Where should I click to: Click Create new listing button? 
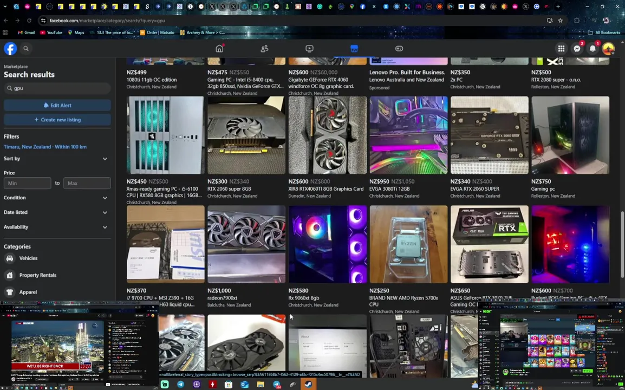coord(57,120)
